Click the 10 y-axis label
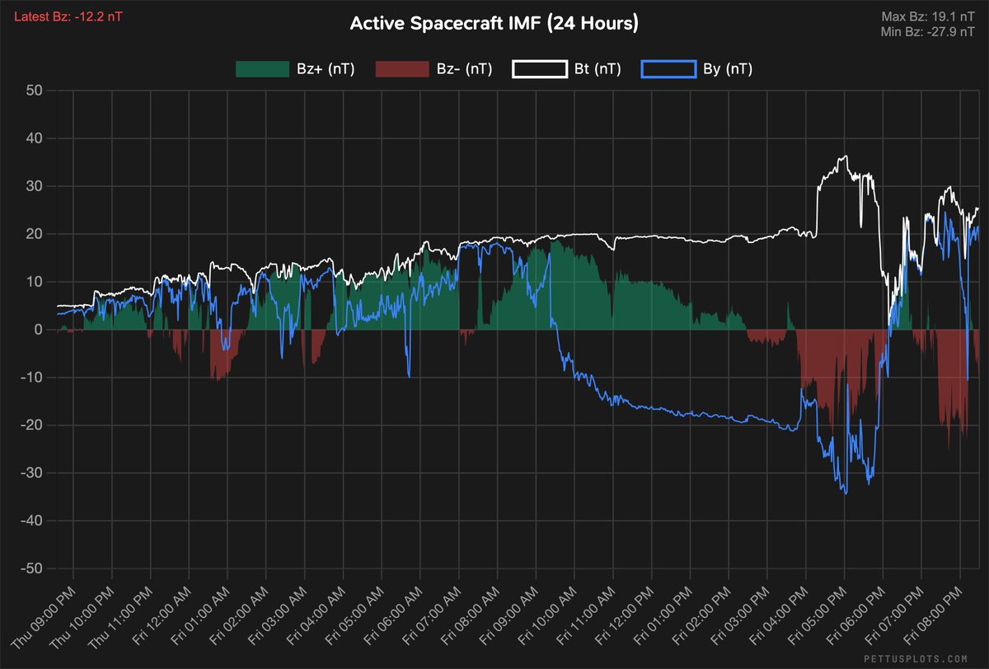Viewport: 989px width, 669px height. (x=35, y=282)
